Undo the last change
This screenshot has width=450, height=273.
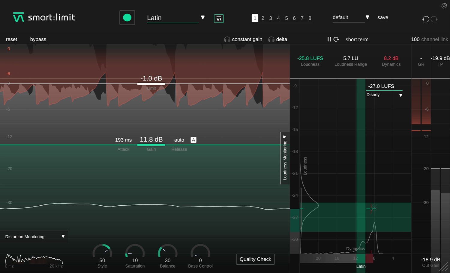(x=425, y=19)
